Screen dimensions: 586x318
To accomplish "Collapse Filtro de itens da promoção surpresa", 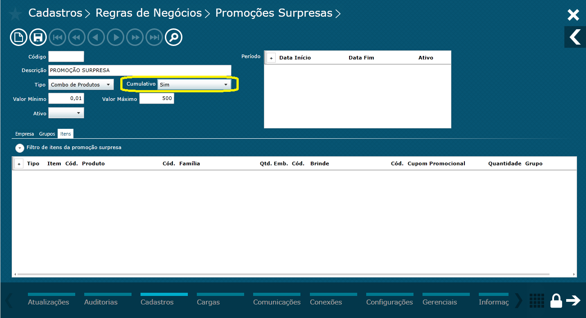I will pyautogui.click(x=19, y=148).
